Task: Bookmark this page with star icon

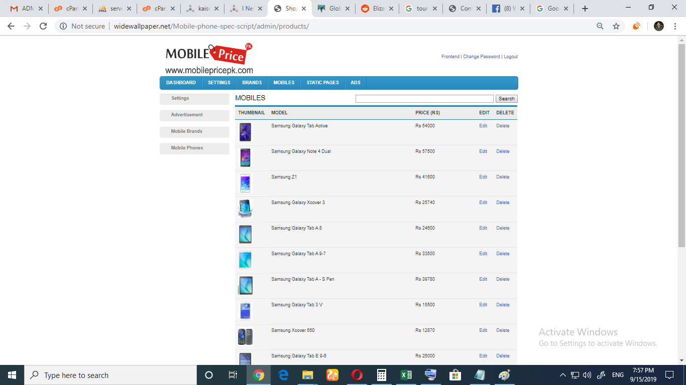Action: pyautogui.click(x=616, y=26)
